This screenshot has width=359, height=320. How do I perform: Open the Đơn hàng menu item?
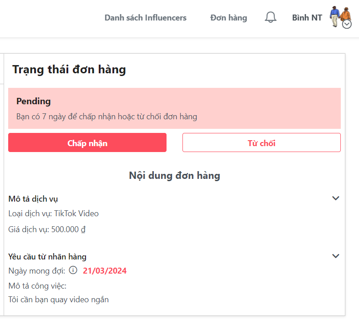[228, 18]
